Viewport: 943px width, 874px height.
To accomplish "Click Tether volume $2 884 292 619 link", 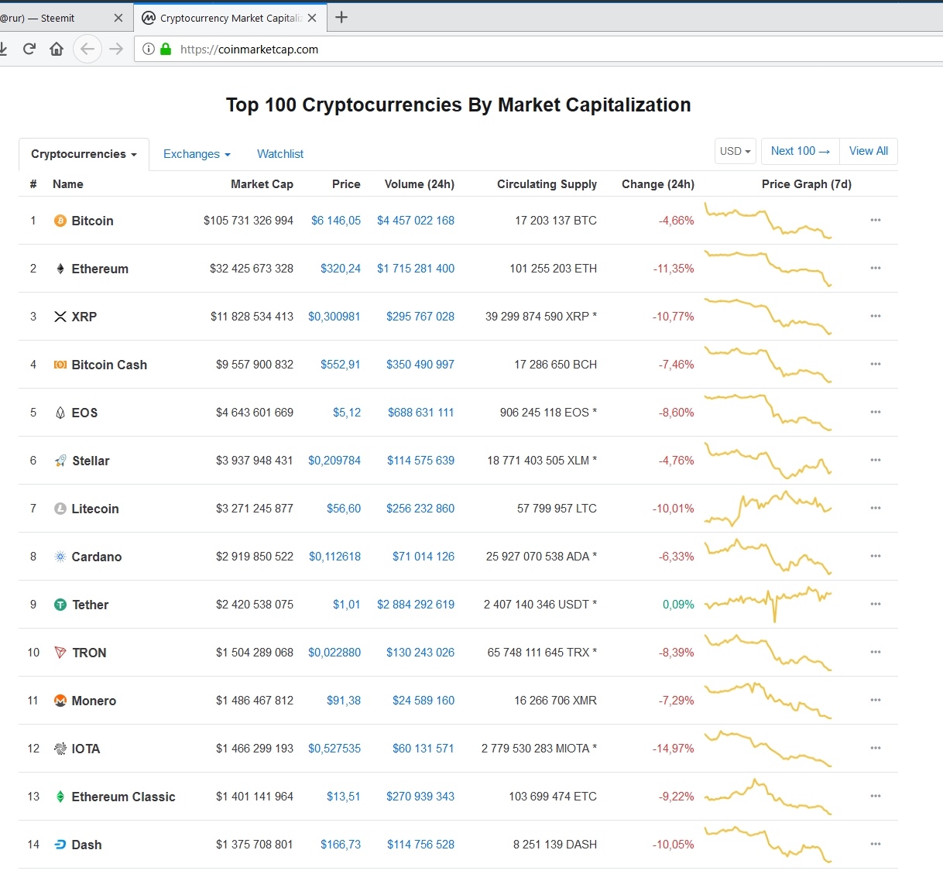I will tap(416, 605).
